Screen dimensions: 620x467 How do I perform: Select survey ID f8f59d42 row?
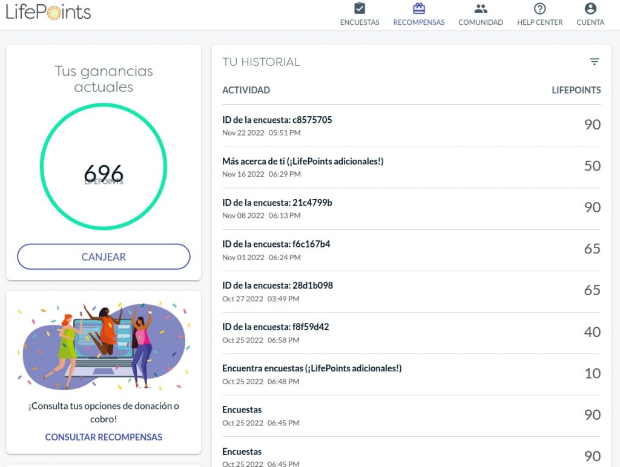coord(411,333)
